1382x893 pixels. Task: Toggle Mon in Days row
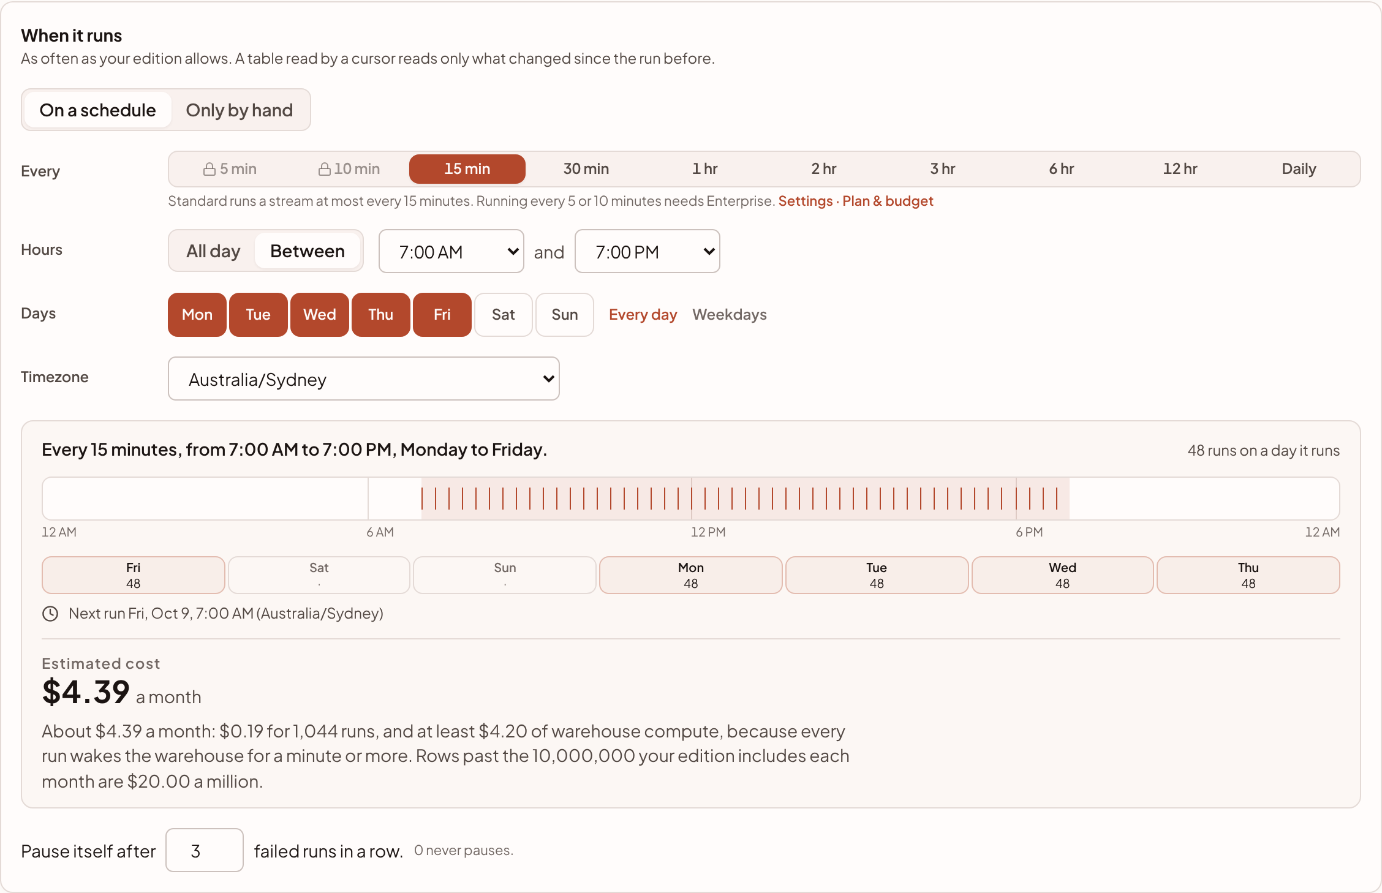coord(197,315)
